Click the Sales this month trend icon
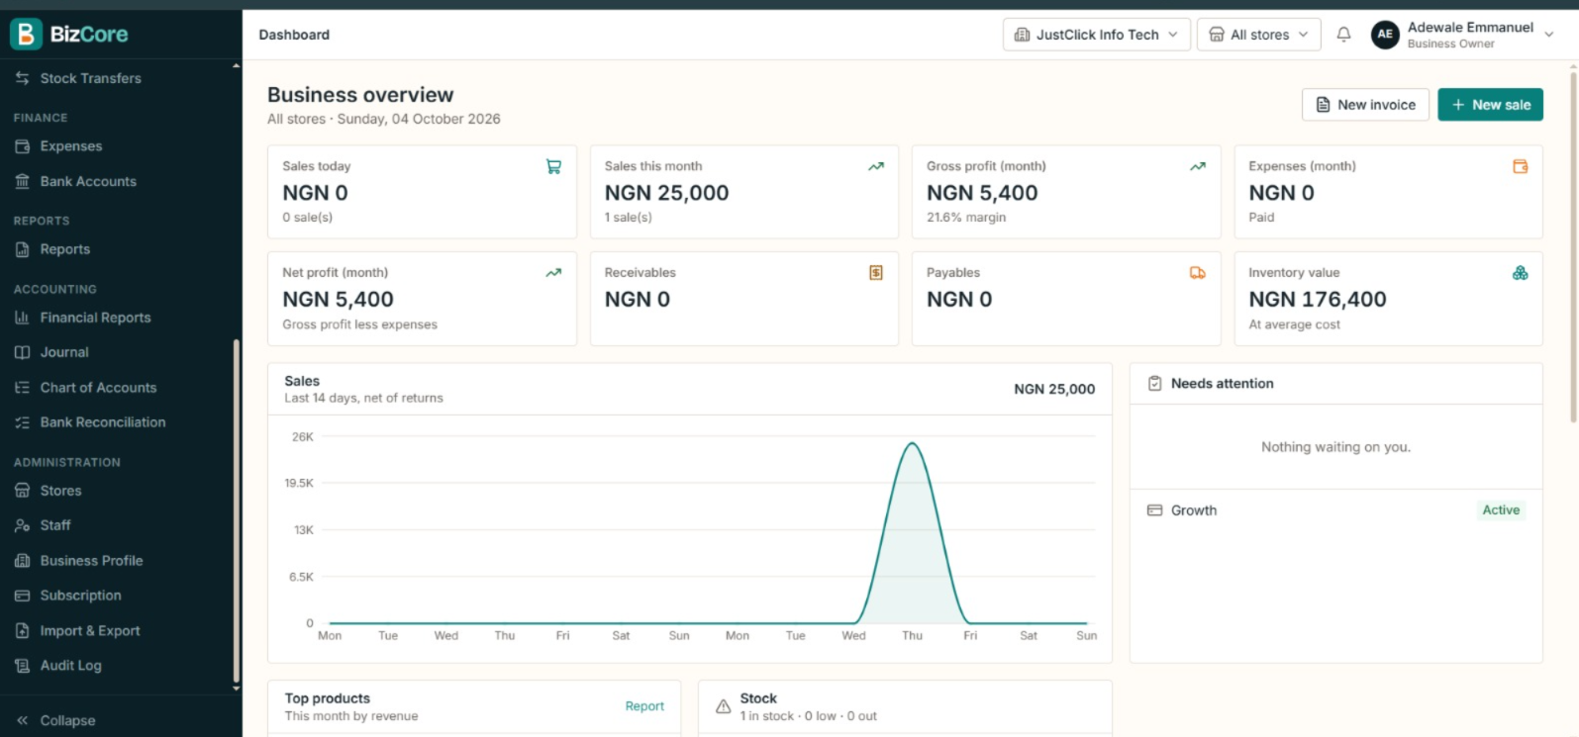1579x737 pixels. click(876, 166)
